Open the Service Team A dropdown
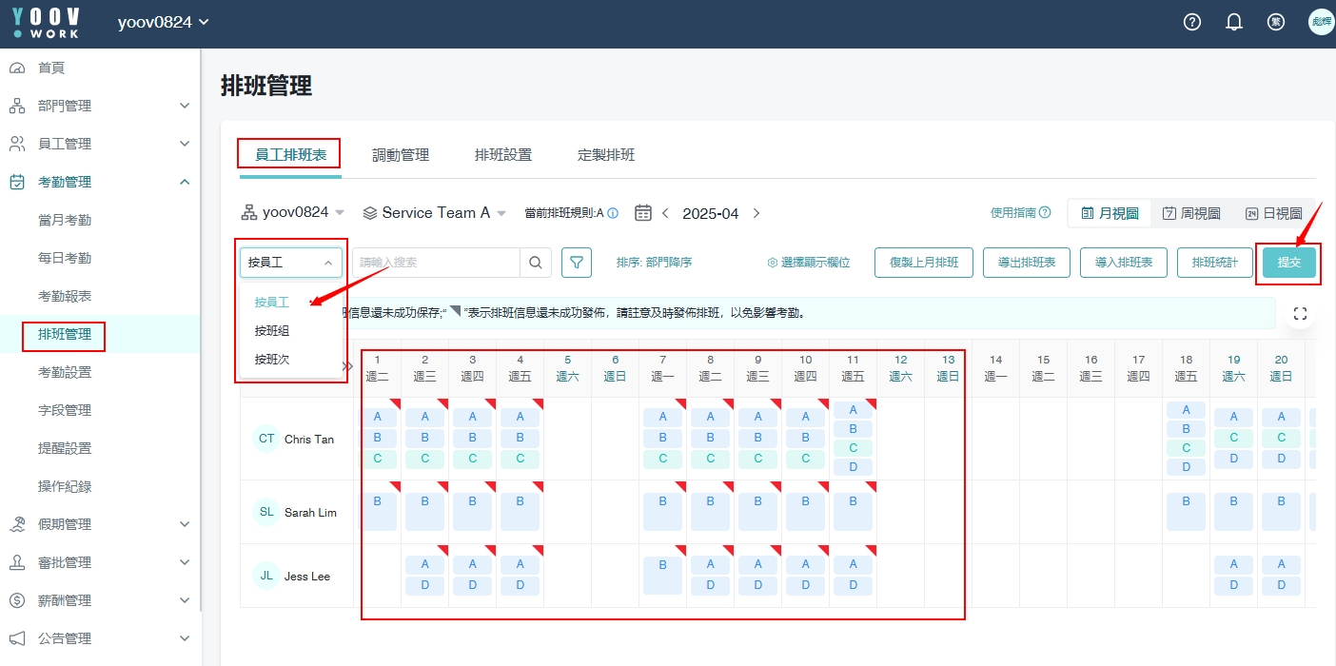 coord(435,213)
